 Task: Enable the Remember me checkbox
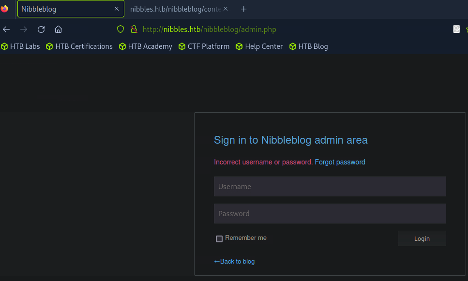coord(219,239)
